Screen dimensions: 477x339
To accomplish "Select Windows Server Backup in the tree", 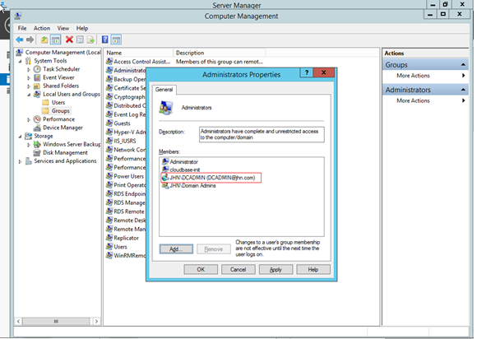I will coord(72,144).
